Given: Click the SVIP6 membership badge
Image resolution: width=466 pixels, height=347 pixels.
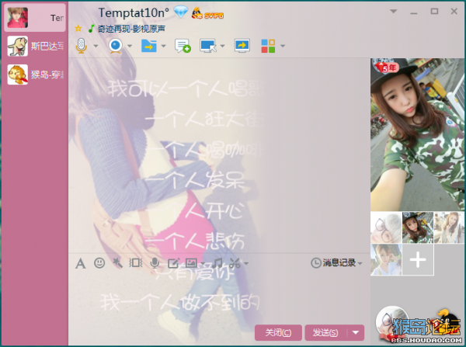Looking at the screenshot, I should pos(207,13).
